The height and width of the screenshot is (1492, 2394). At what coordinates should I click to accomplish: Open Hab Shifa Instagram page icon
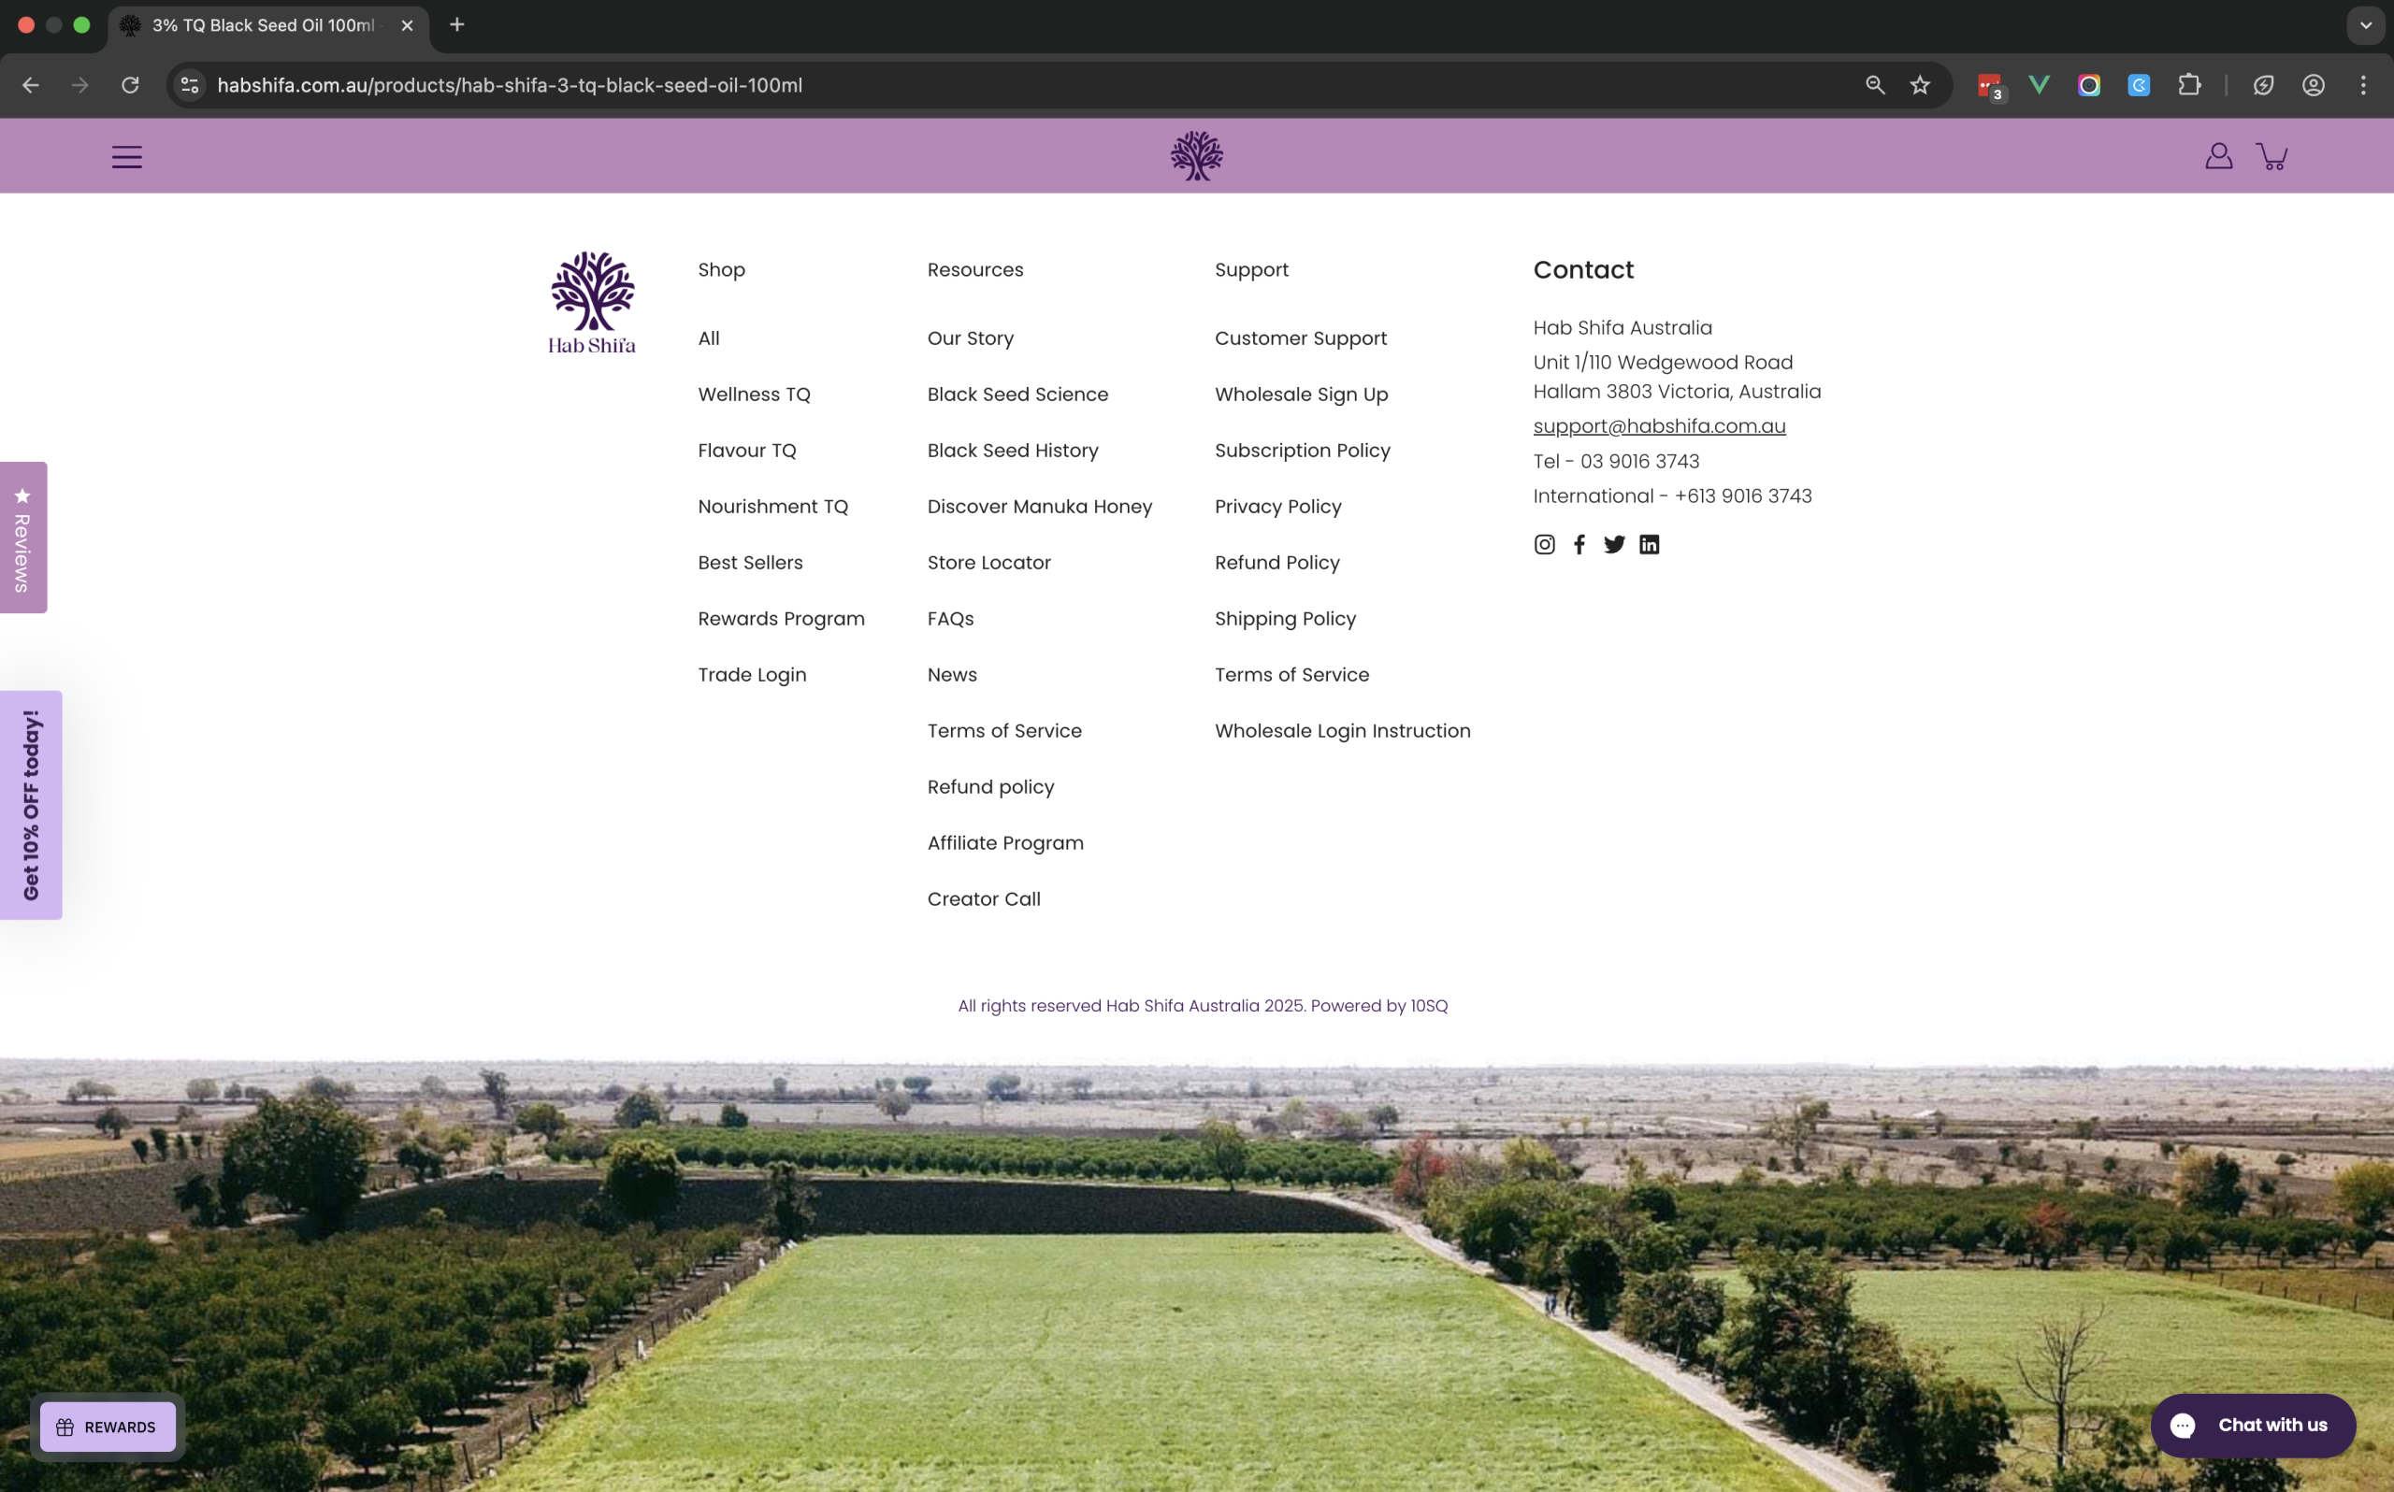click(x=1544, y=545)
